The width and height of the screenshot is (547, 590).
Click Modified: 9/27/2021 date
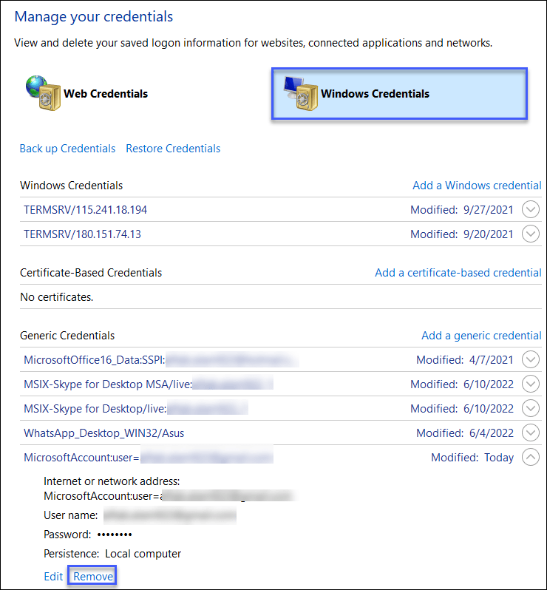click(x=461, y=209)
